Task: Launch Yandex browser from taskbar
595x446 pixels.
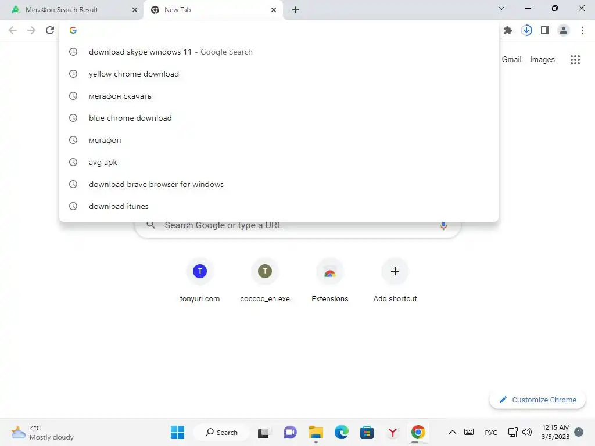Action: pyautogui.click(x=393, y=432)
